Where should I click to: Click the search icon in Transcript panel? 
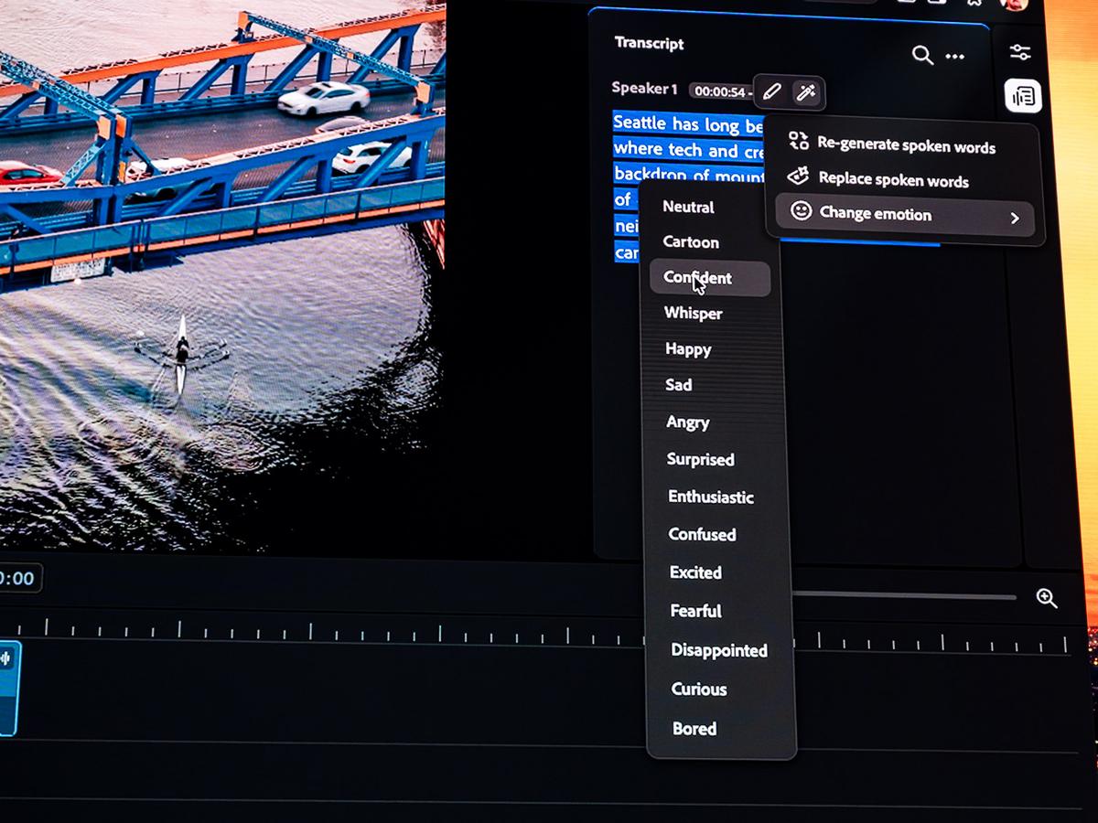coord(922,56)
